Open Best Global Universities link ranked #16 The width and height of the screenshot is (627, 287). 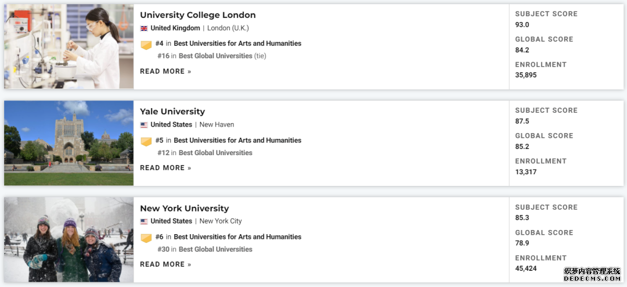click(215, 56)
